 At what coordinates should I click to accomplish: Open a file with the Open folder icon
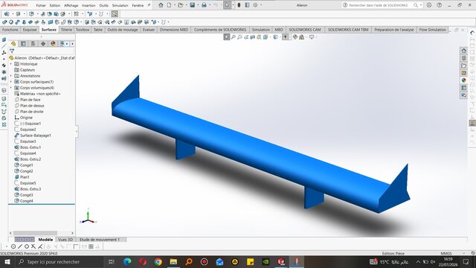coord(180,5)
